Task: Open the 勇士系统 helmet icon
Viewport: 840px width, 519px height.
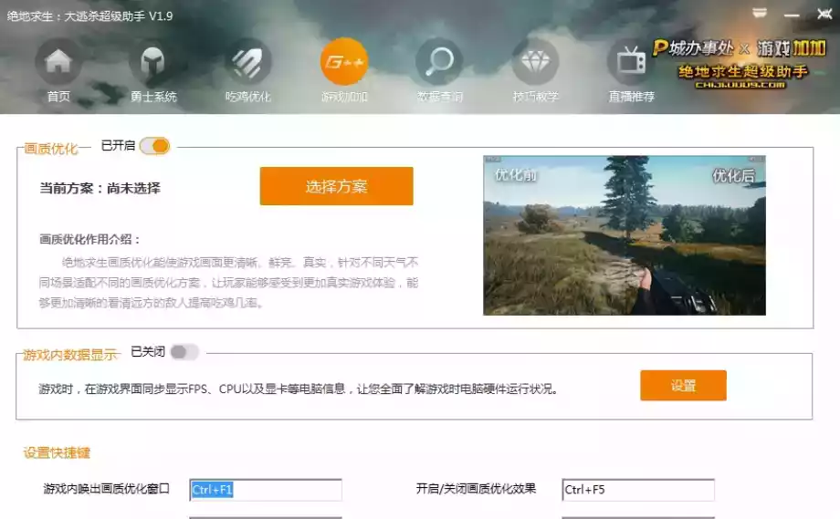Action: 153,61
